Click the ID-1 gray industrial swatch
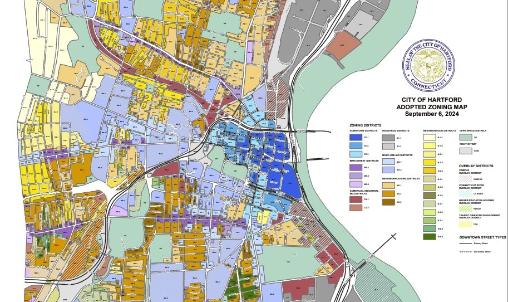 coord(388,138)
